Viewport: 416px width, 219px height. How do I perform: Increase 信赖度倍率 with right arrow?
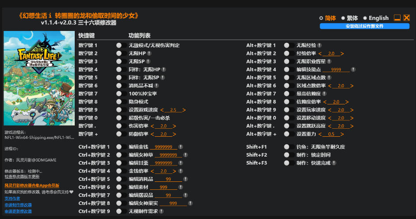(347, 102)
